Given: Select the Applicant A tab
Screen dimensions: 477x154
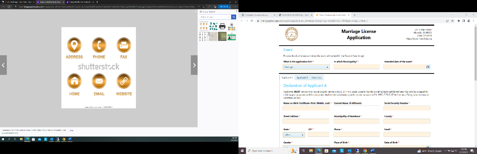Looking at the screenshot, I should [287, 77].
